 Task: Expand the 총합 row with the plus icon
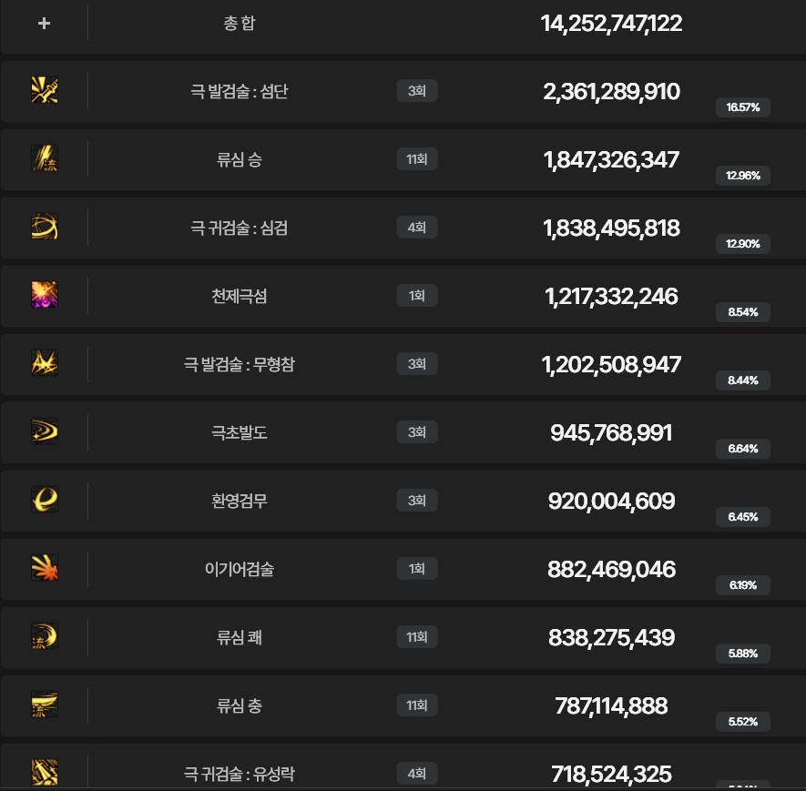45,23
